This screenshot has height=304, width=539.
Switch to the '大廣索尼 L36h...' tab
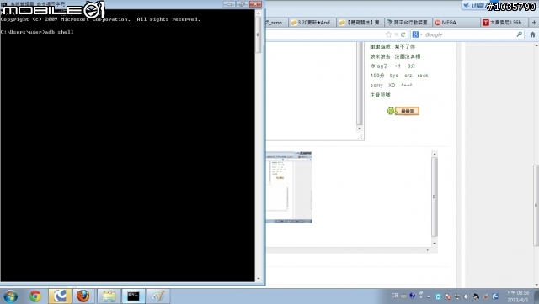[504, 23]
